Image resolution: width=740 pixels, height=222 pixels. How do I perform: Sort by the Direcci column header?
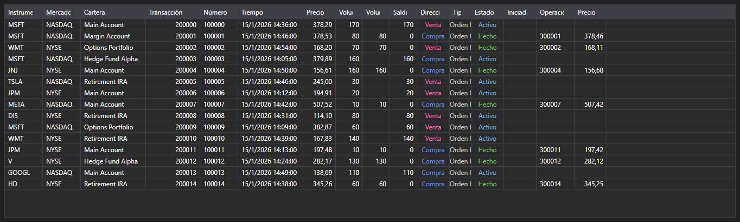click(433, 12)
